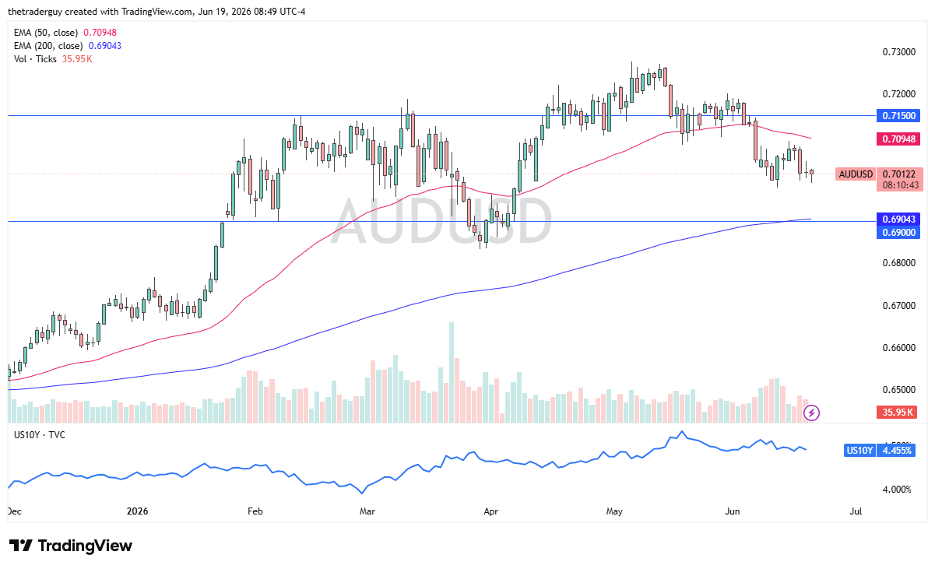Click the Apr time axis label

(490, 511)
